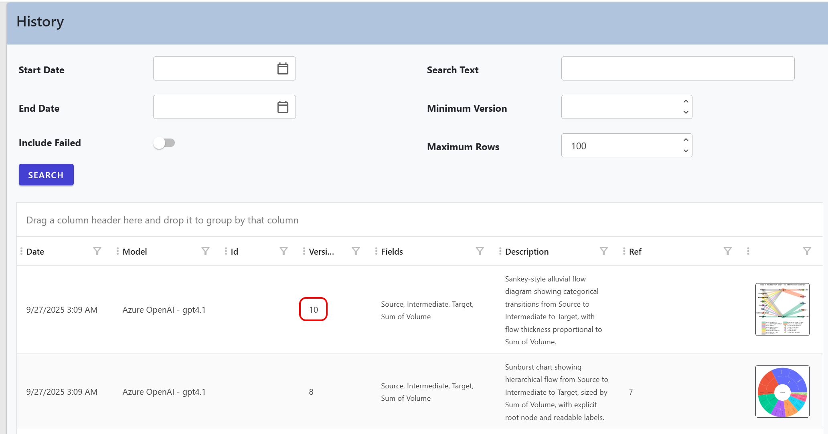Decrease the Minimum Version value

(x=686, y=113)
